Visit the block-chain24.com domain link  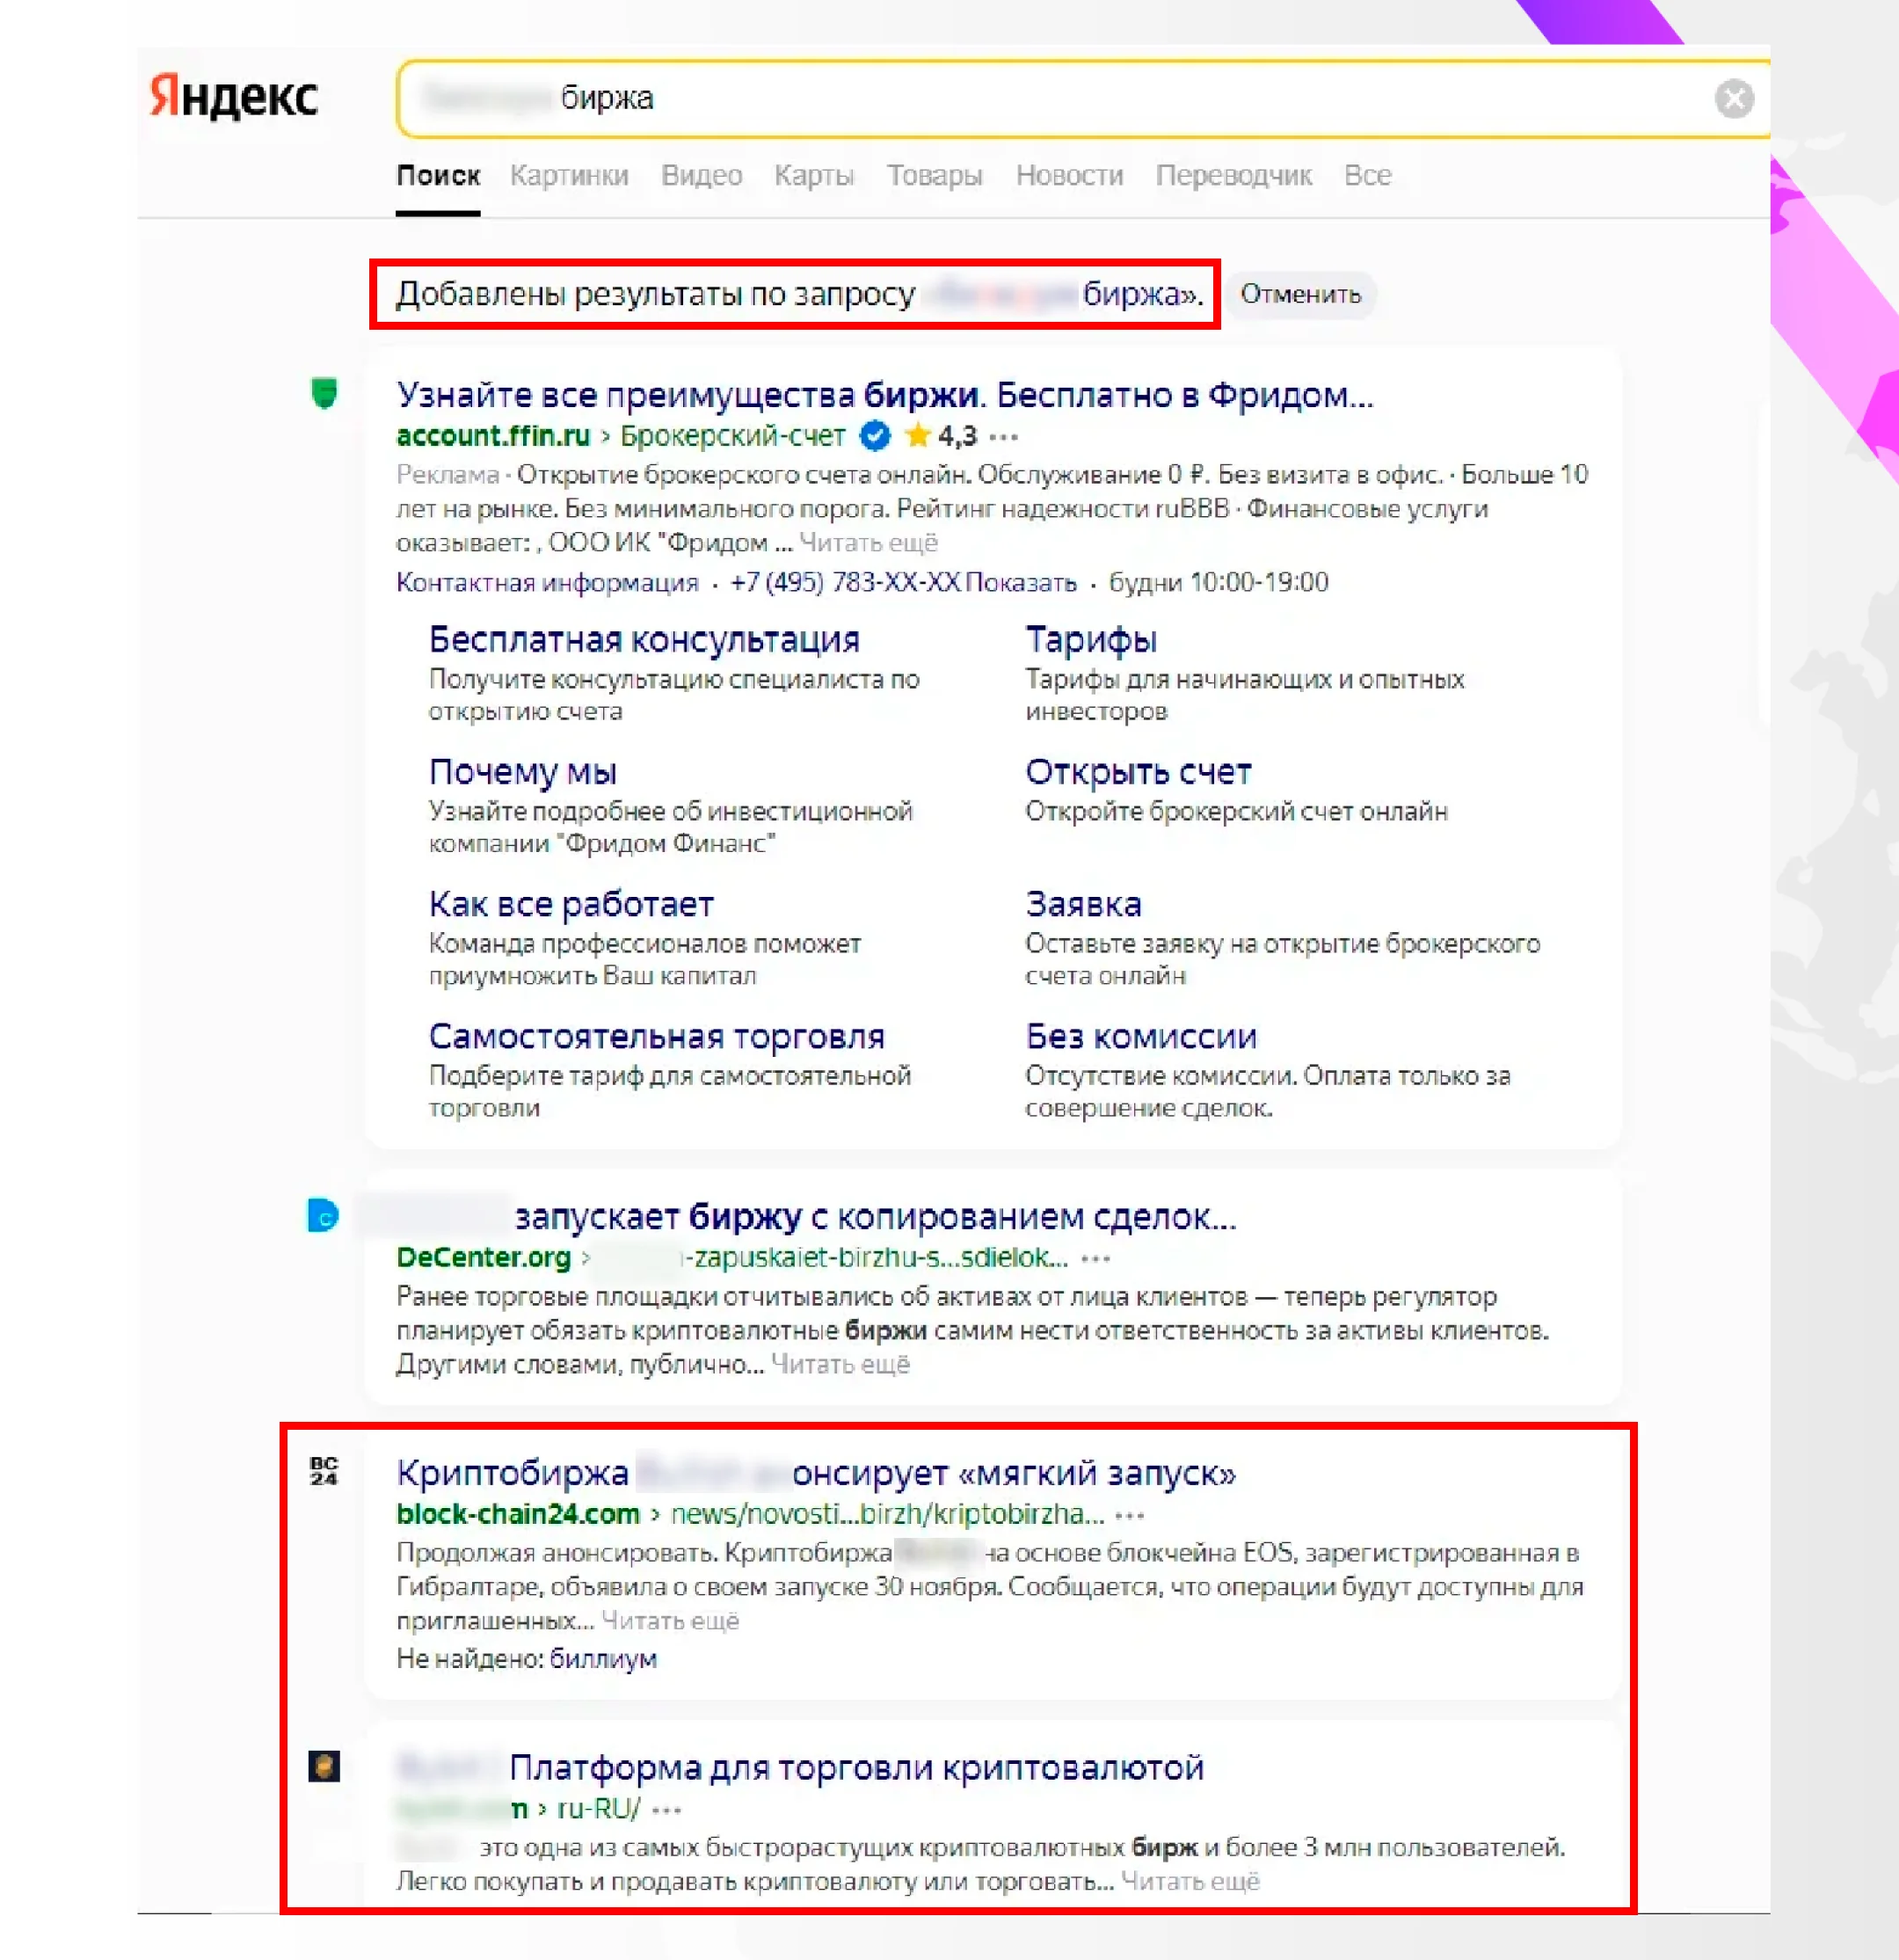click(517, 1514)
